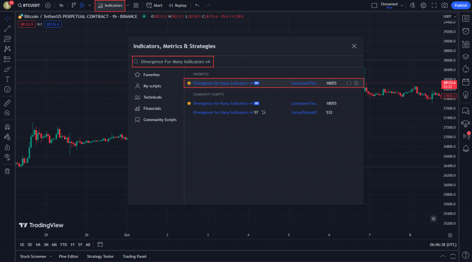The height and width of the screenshot is (262, 472).
Task: Switch to the Pine Editor tab
Action: tap(69, 256)
